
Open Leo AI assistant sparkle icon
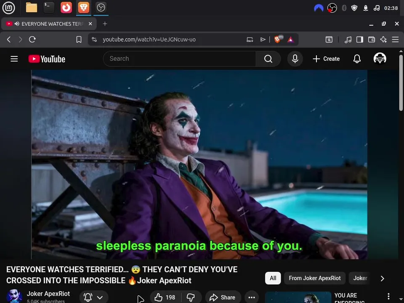383,40
